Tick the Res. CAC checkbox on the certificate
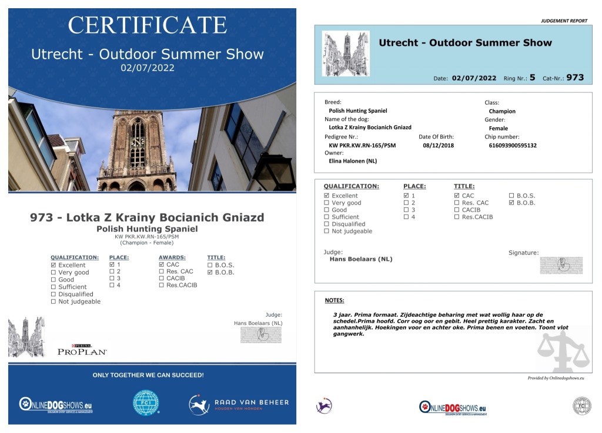 [162, 271]
